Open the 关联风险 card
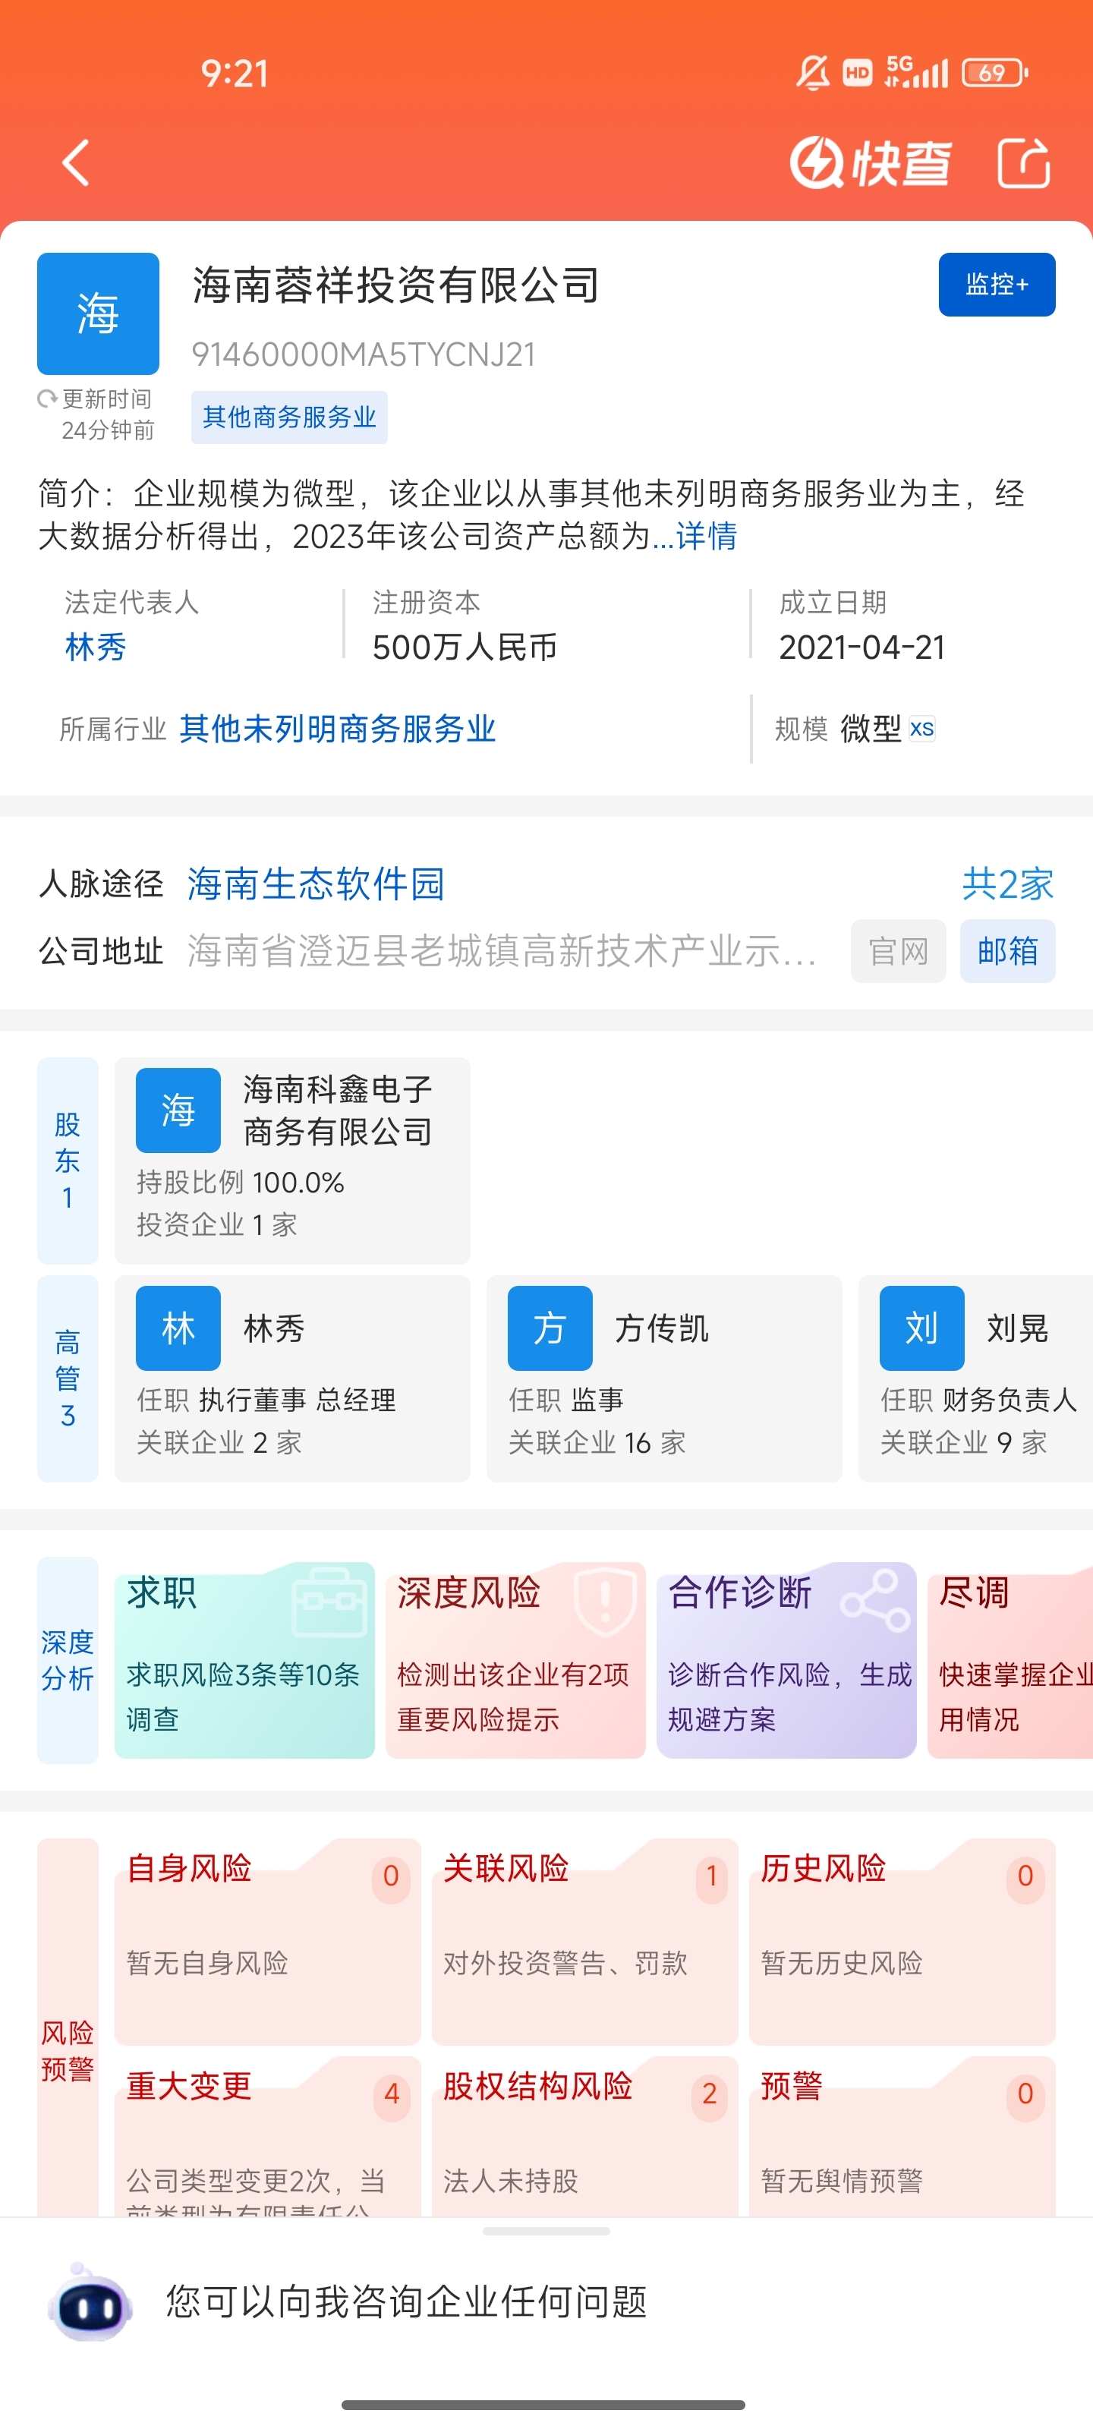The width and height of the screenshot is (1093, 2429). pos(584,1942)
